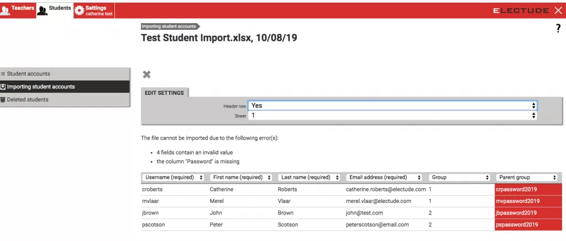
Task: Change the First name (required) column mapping
Action: point(242,178)
